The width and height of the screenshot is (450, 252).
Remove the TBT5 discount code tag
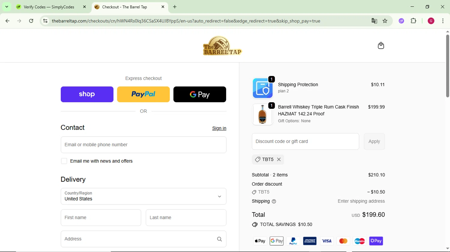point(279,160)
